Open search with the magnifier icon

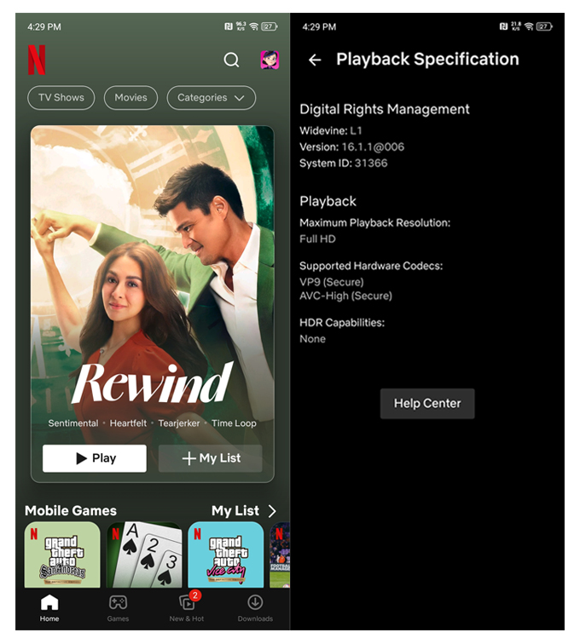click(231, 60)
